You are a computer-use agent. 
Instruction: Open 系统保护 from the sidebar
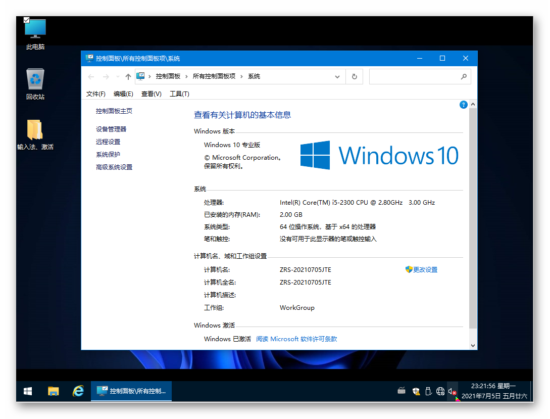click(x=108, y=154)
